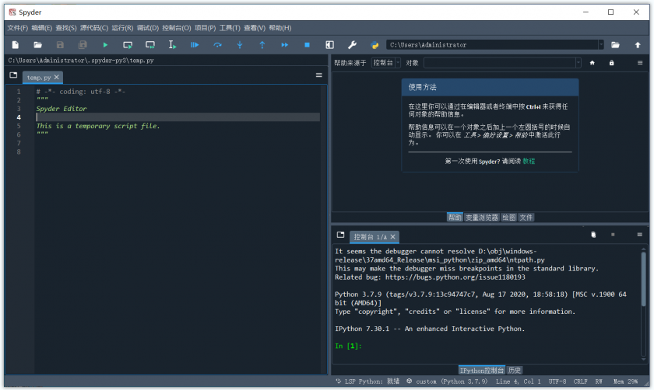Viewport: 654px width, 390px height.
Task: Continue execution until next breakpoint
Action: coord(284,44)
